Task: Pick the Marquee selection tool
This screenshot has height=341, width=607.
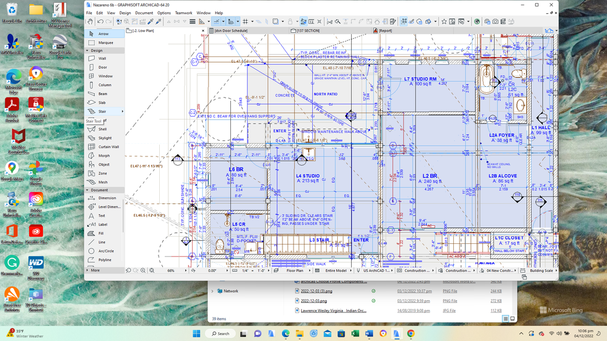Action: pyautogui.click(x=105, y=43)
